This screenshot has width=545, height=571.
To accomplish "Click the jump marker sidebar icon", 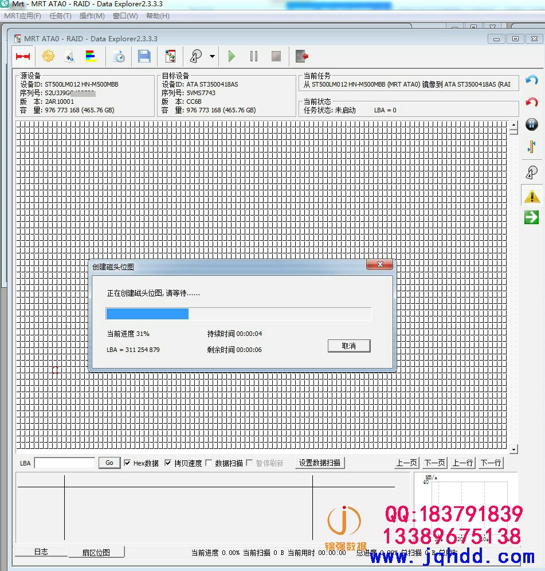I will [x=531, y=147].
